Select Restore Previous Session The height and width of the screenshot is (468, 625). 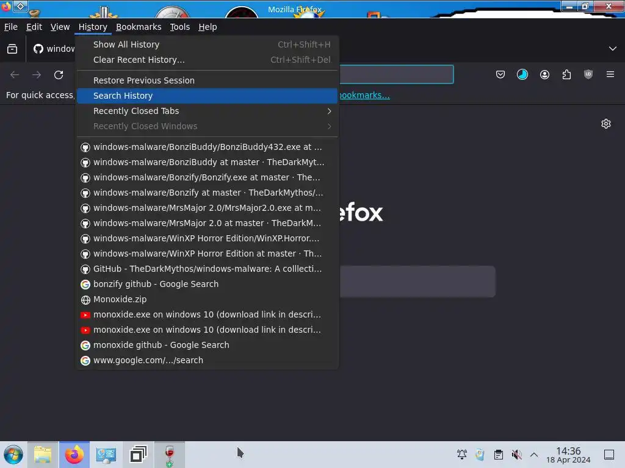208,80
